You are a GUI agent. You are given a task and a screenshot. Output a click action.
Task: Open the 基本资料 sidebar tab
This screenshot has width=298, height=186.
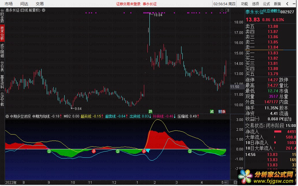click(2, 82)
